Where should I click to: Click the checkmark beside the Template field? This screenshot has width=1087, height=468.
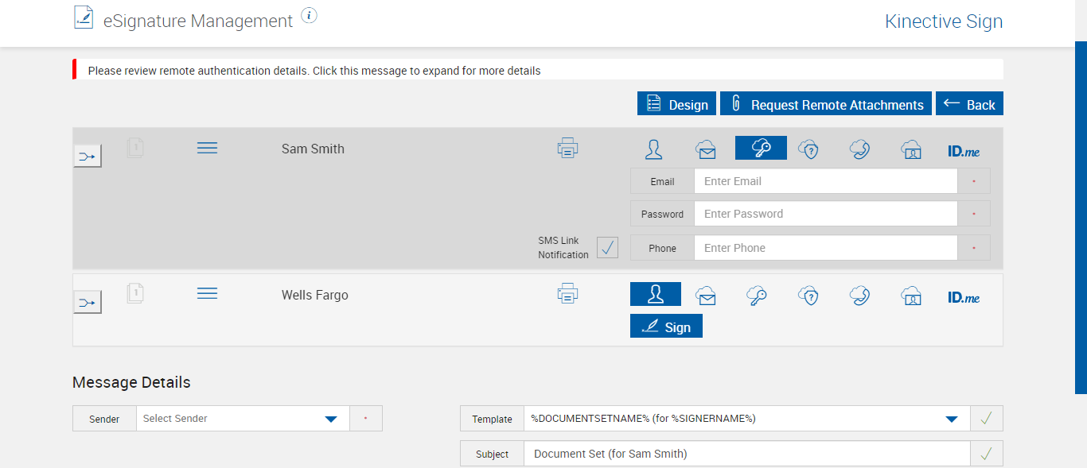click(987, 419)
